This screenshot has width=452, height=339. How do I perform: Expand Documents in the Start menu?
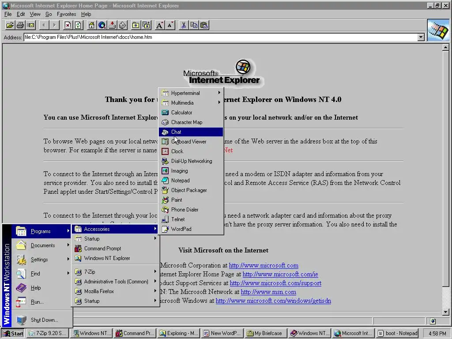pos(41,245)
